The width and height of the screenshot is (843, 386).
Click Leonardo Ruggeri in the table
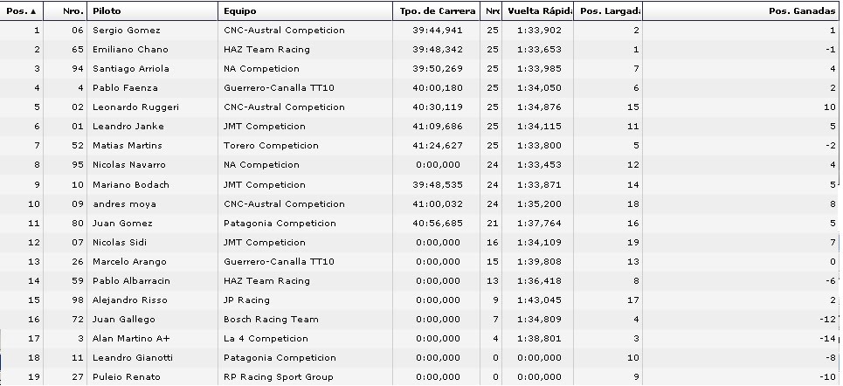click(x=135, y=107)
